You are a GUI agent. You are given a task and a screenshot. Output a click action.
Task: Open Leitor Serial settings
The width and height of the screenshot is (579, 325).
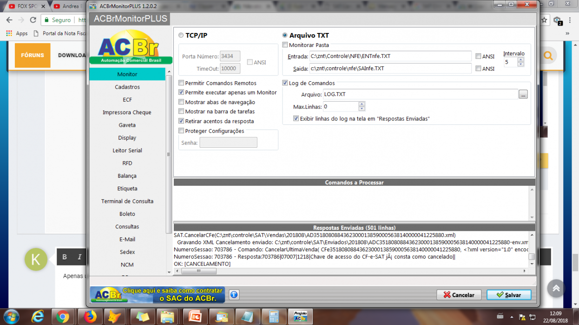pyautogui.click(x=127, y=150)
